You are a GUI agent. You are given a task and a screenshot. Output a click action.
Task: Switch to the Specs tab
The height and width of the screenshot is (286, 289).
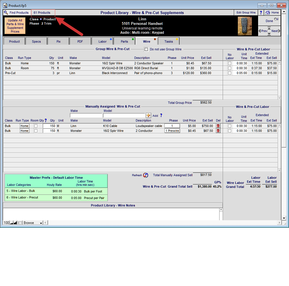[x=36, y=41]
